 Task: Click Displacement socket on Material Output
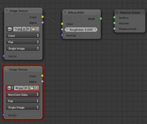pos(115,28)
